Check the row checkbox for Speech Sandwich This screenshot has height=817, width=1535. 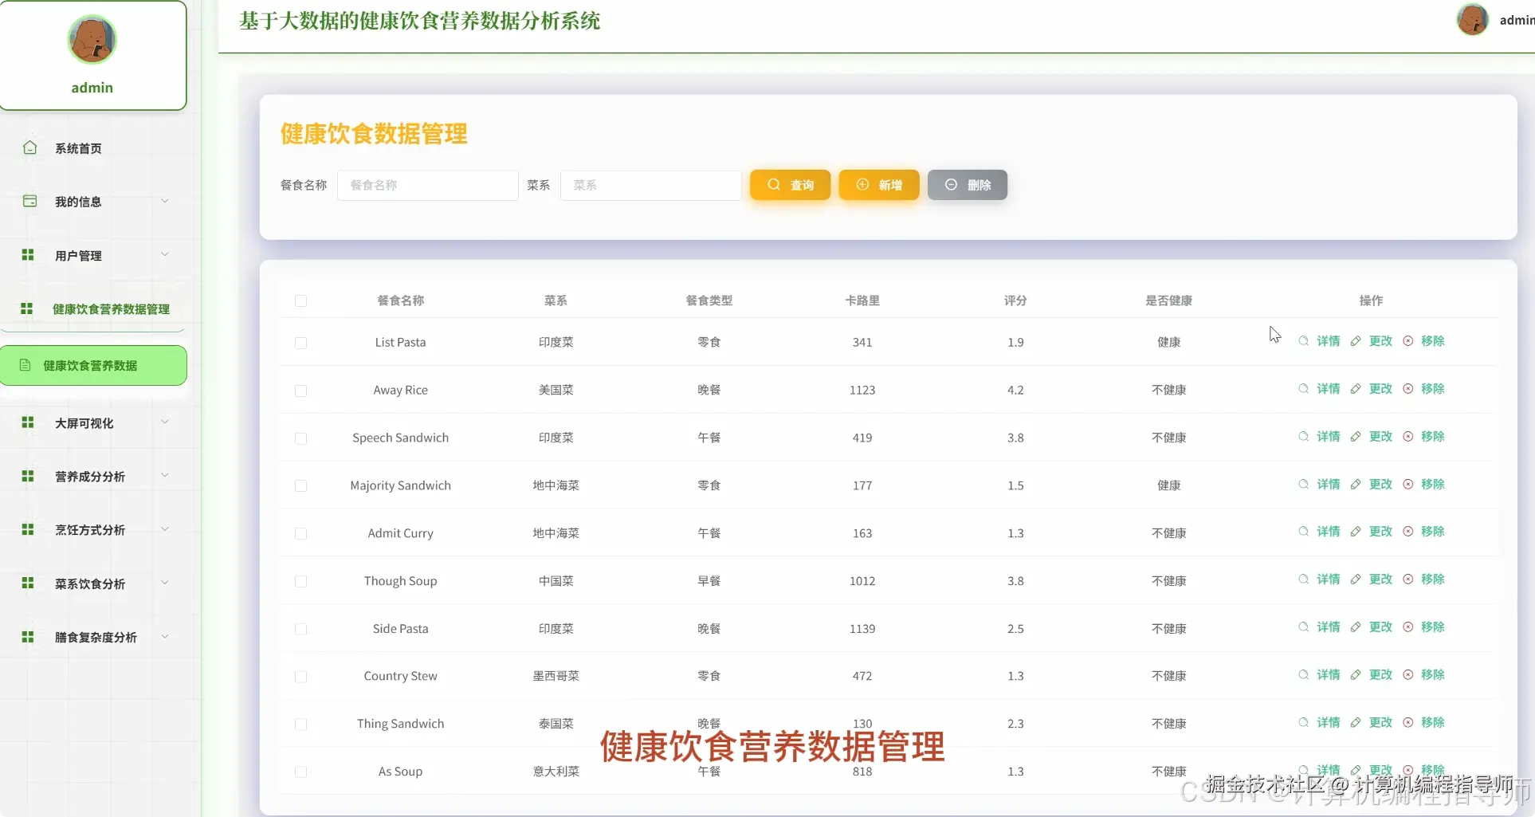[300, 439]
